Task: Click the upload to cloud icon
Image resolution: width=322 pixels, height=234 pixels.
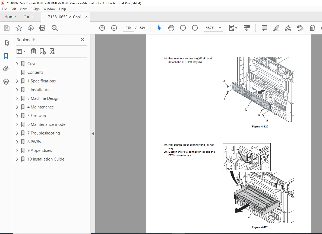Action: click(31, 28)
